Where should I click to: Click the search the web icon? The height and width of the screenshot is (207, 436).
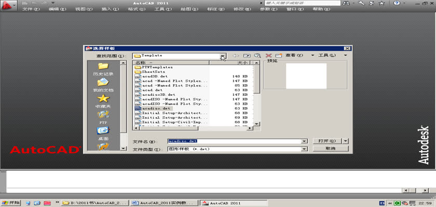[x=257, y=55]
